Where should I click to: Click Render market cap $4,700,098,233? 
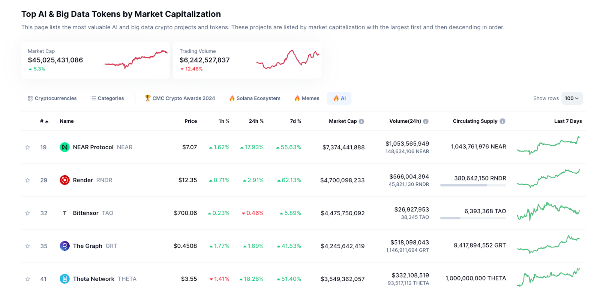coord(342,180)
